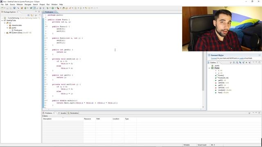Click the Connect link in Mylyn panel
This screenshot has height=147, width=262.
[x=214, y=58]
